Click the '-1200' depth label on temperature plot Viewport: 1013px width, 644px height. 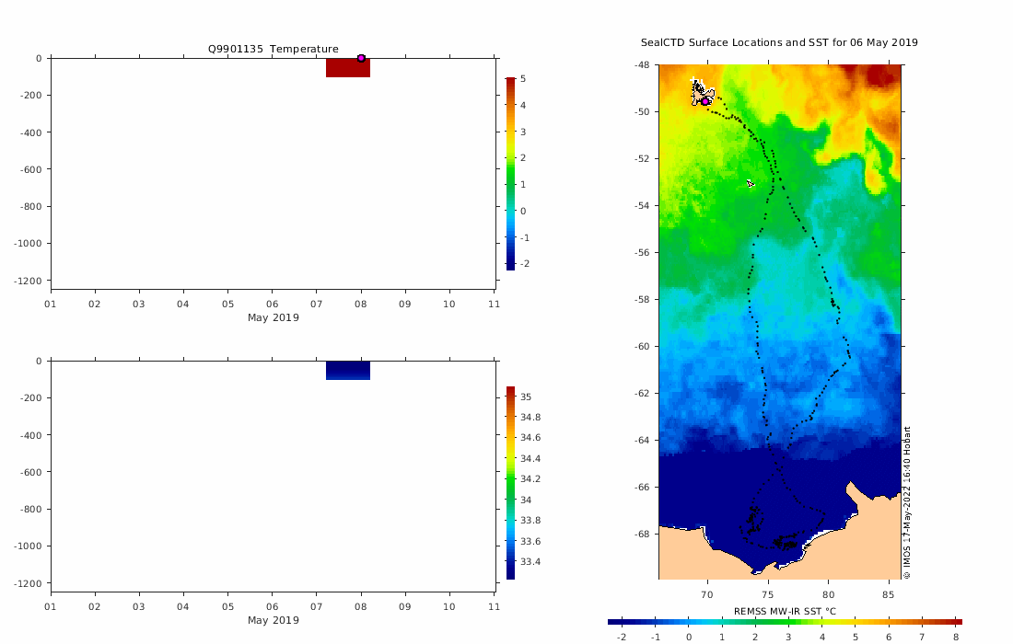[28, 281]
